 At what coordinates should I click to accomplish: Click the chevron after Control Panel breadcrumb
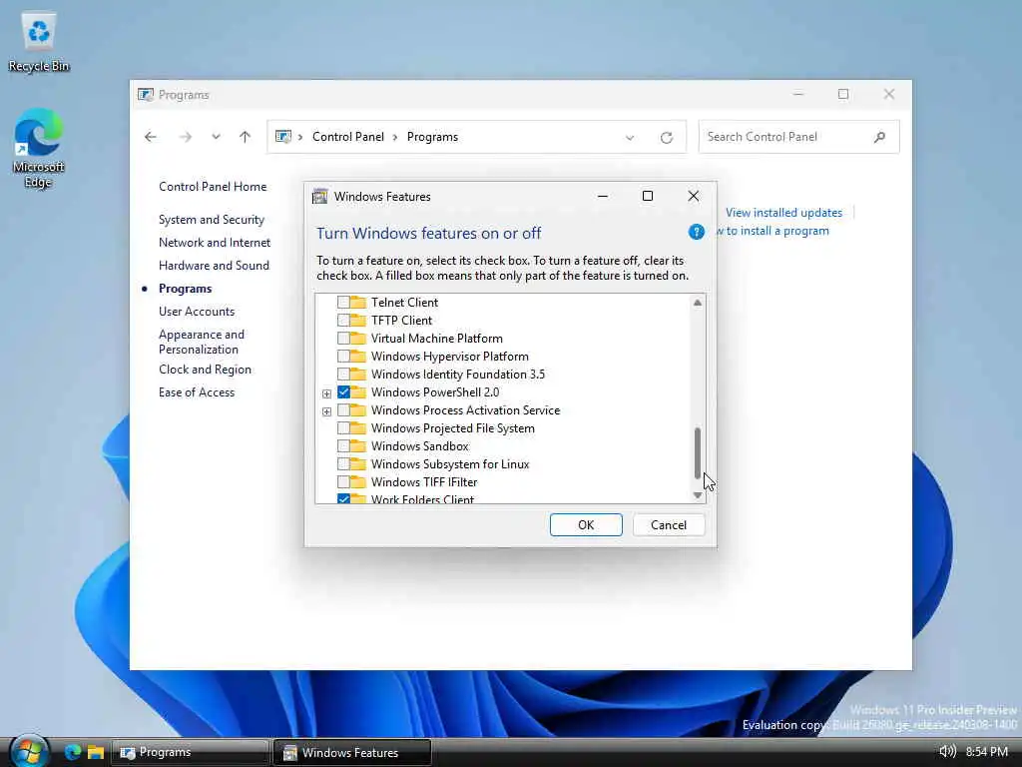pos(395,137)
